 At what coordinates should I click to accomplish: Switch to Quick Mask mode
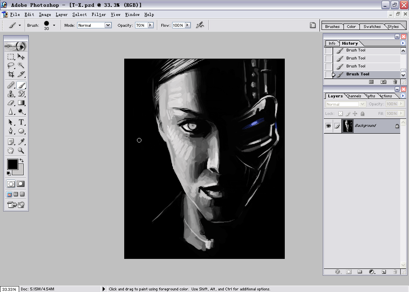point(21,184)
